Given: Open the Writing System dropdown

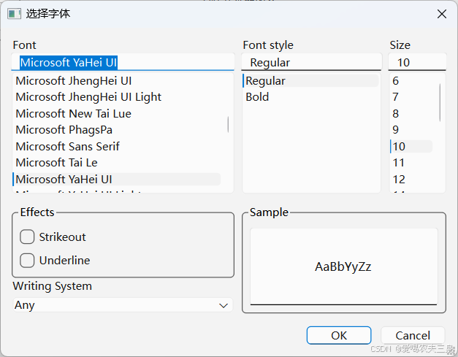Looking at the screenshot, I should pos(123,305).
